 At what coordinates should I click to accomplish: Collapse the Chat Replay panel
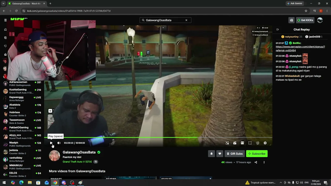[x=277, y=29]
